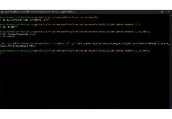Click the 'cat invocation.example.sh' command
This screenshot has height=119, width=172.
pyautogui.click(x=19, y=34)
